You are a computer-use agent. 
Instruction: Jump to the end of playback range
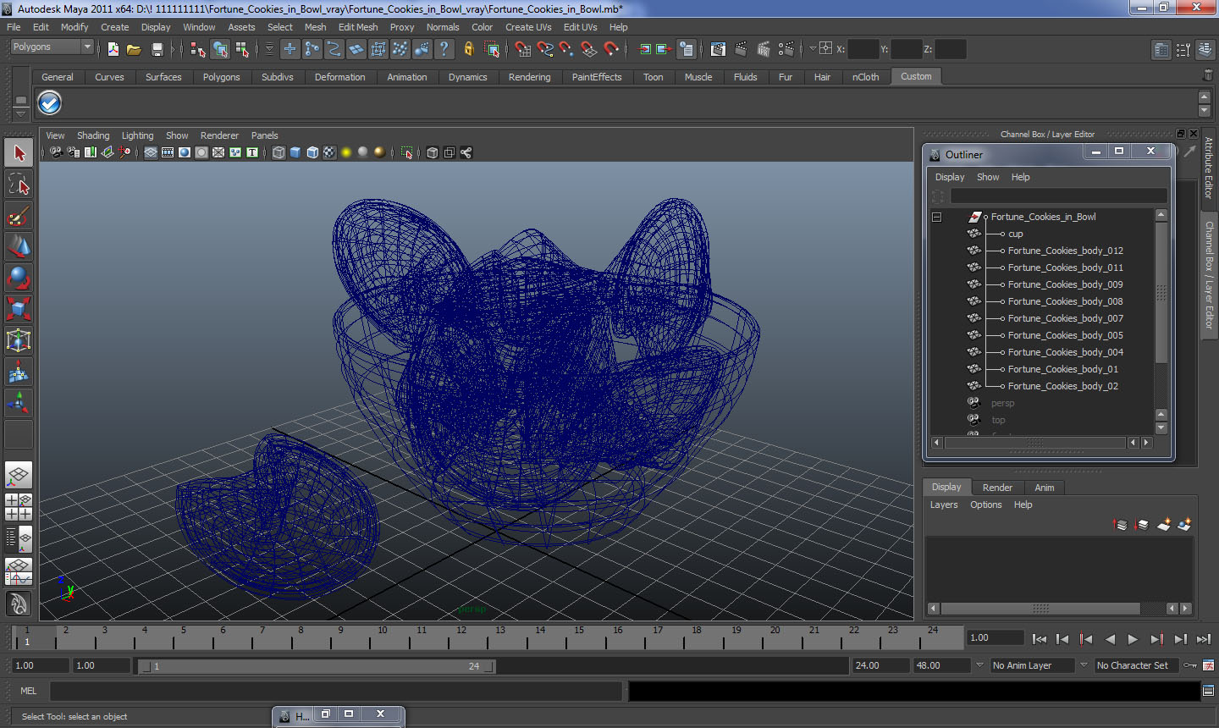point(1204,640)
